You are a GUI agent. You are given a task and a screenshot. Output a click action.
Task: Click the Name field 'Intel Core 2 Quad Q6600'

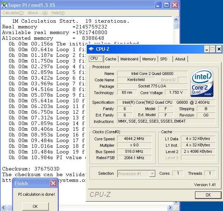coord(152,74)
